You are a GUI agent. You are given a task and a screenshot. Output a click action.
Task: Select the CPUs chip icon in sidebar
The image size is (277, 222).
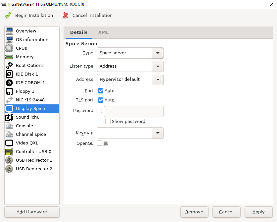tap(9, 48)
